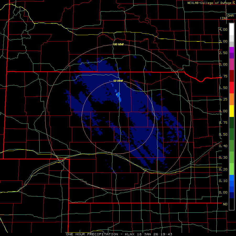Click the One Hour Precipitation KLNX caption

[119, 234]
